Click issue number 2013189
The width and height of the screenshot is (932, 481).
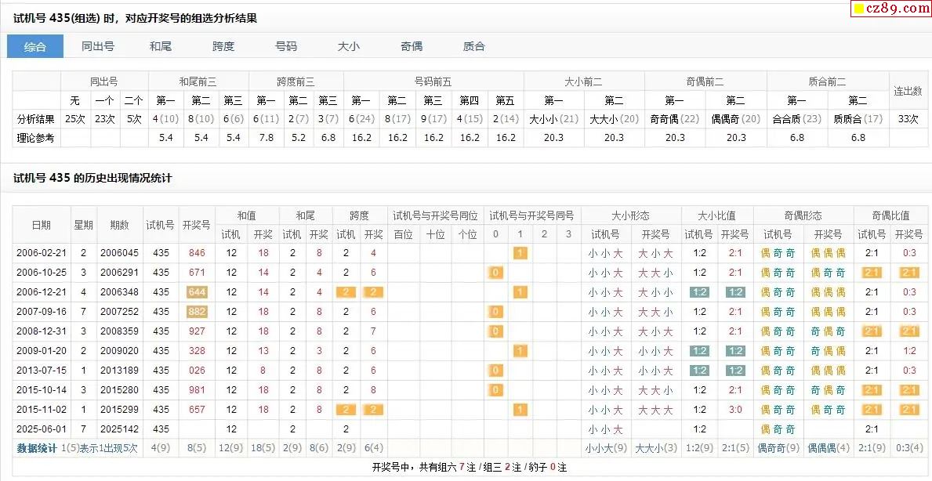[119, 371]
